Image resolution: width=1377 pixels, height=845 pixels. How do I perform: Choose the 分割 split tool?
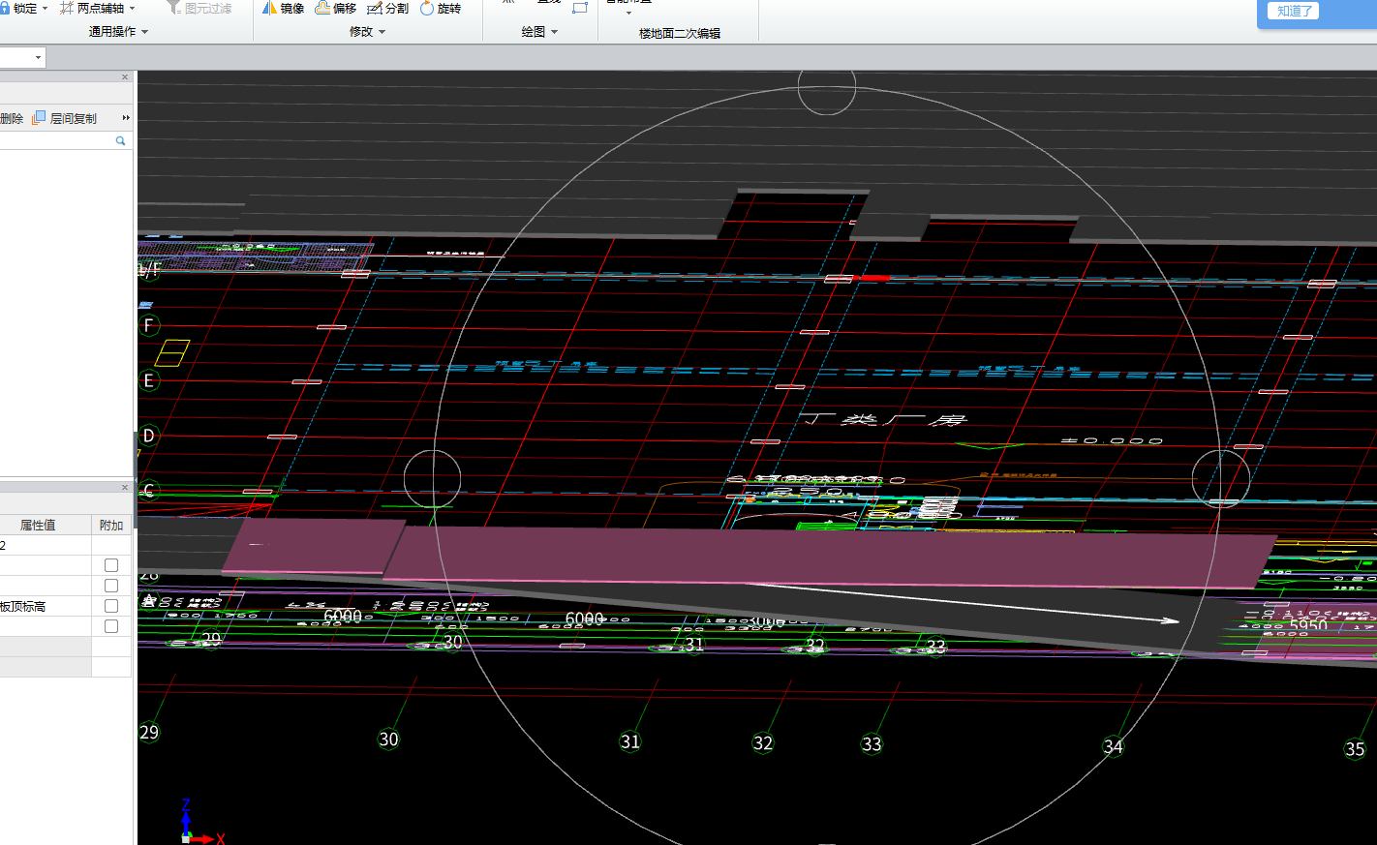tap(387, 8)
